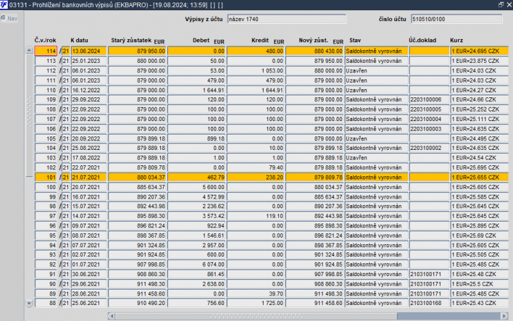
Task: Click new balance 911 458.60
Action: tap(314, 303)
